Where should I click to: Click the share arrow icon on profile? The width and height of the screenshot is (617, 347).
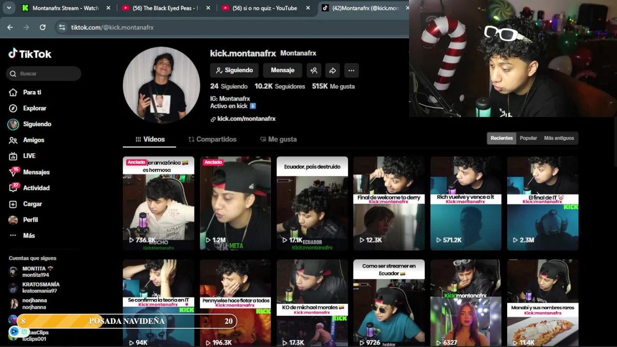pyautogui.click(x=333, y=70)
